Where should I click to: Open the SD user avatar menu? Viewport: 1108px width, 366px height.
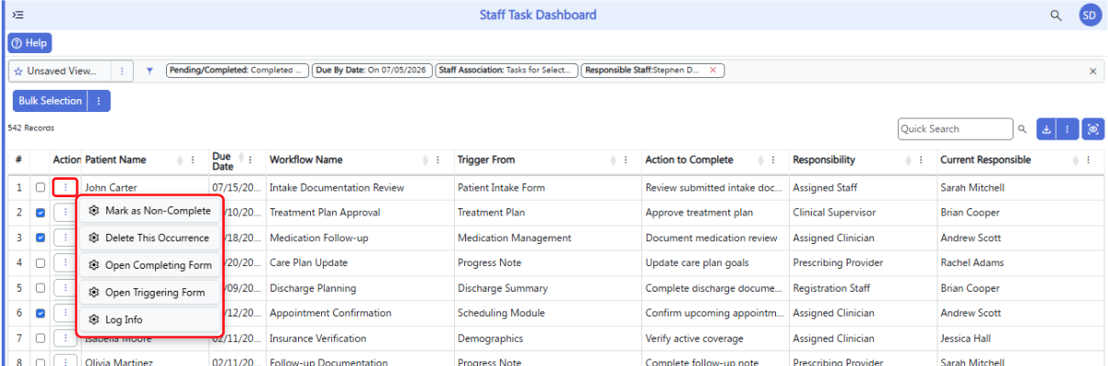pos(1089,15)
